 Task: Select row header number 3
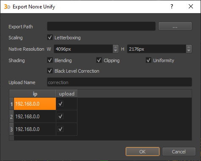pos(11,129)
